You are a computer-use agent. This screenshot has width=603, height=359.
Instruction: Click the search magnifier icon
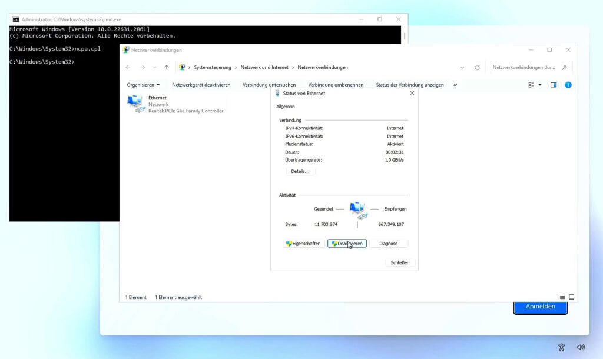point(564,67)
